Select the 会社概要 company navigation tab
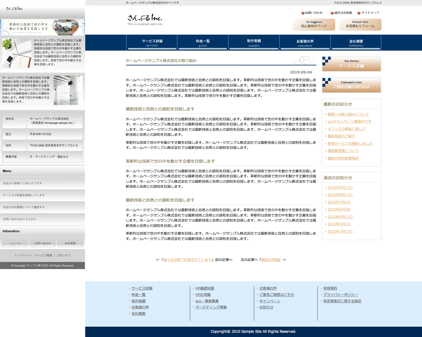 pyautogui.click(x=356, y=43)
